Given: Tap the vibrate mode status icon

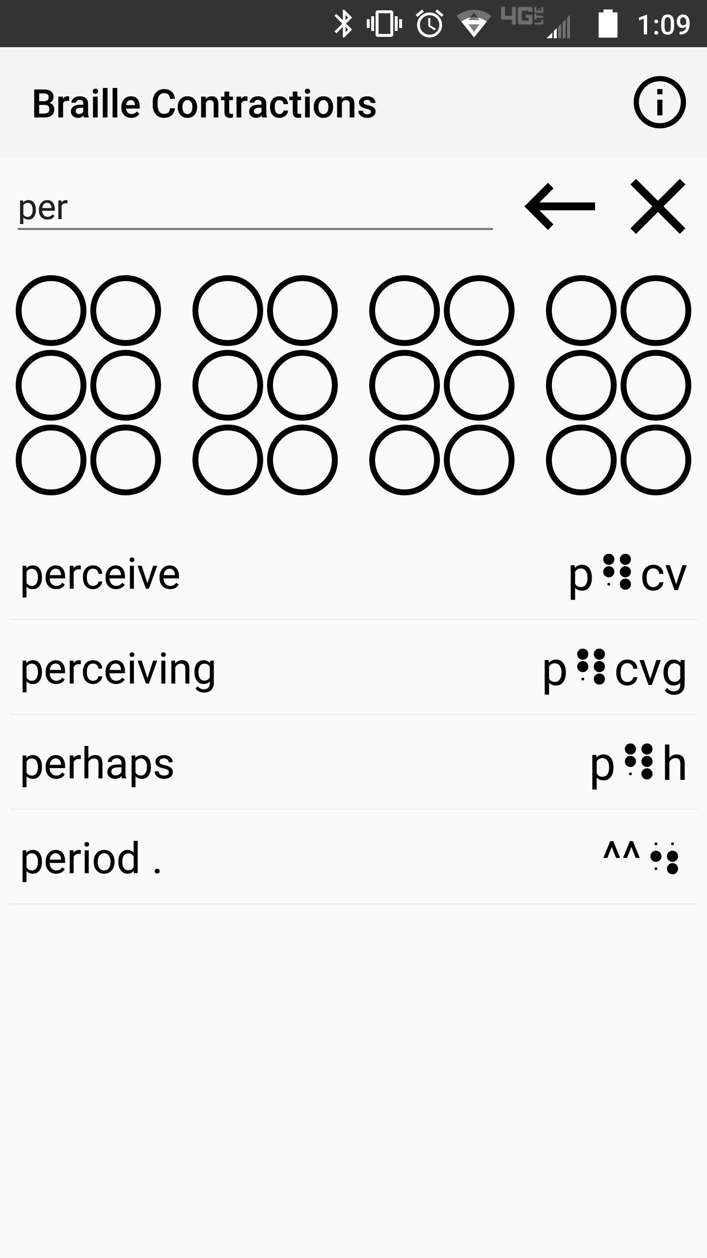Looking at the screenshot, I should [384, 24].
